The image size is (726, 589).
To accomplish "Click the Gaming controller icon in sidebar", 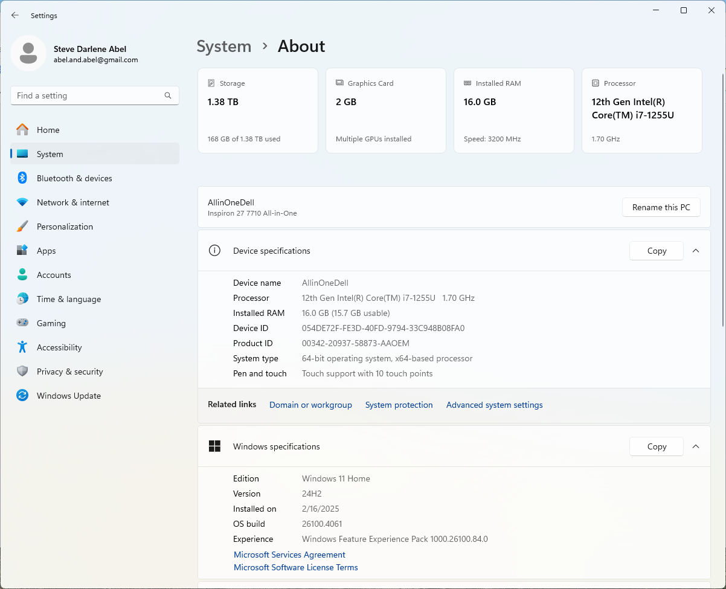I will coord(22,323).
